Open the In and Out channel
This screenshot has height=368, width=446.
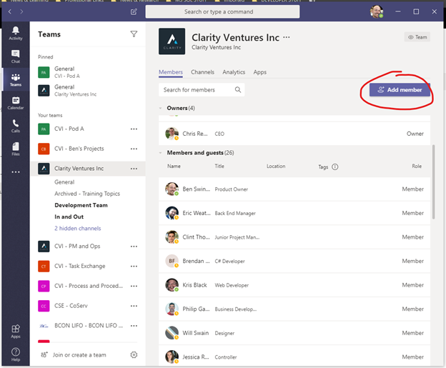tap(69, 217)
